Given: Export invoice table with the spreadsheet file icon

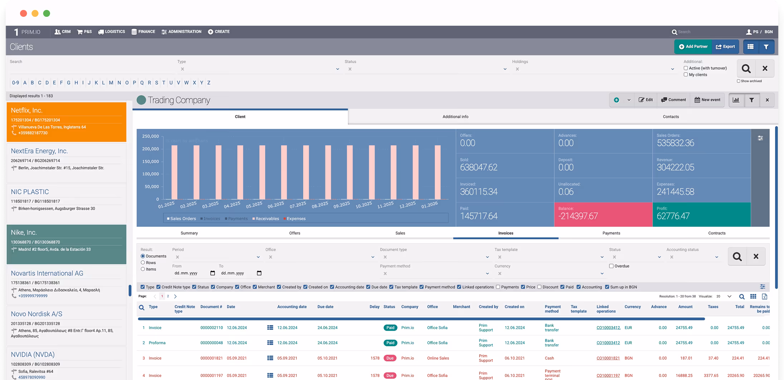Looking at the screenshot, I should [764, 296].
